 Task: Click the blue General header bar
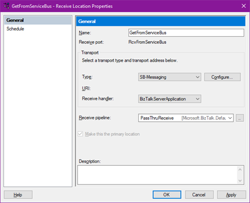tap(161, 21)
